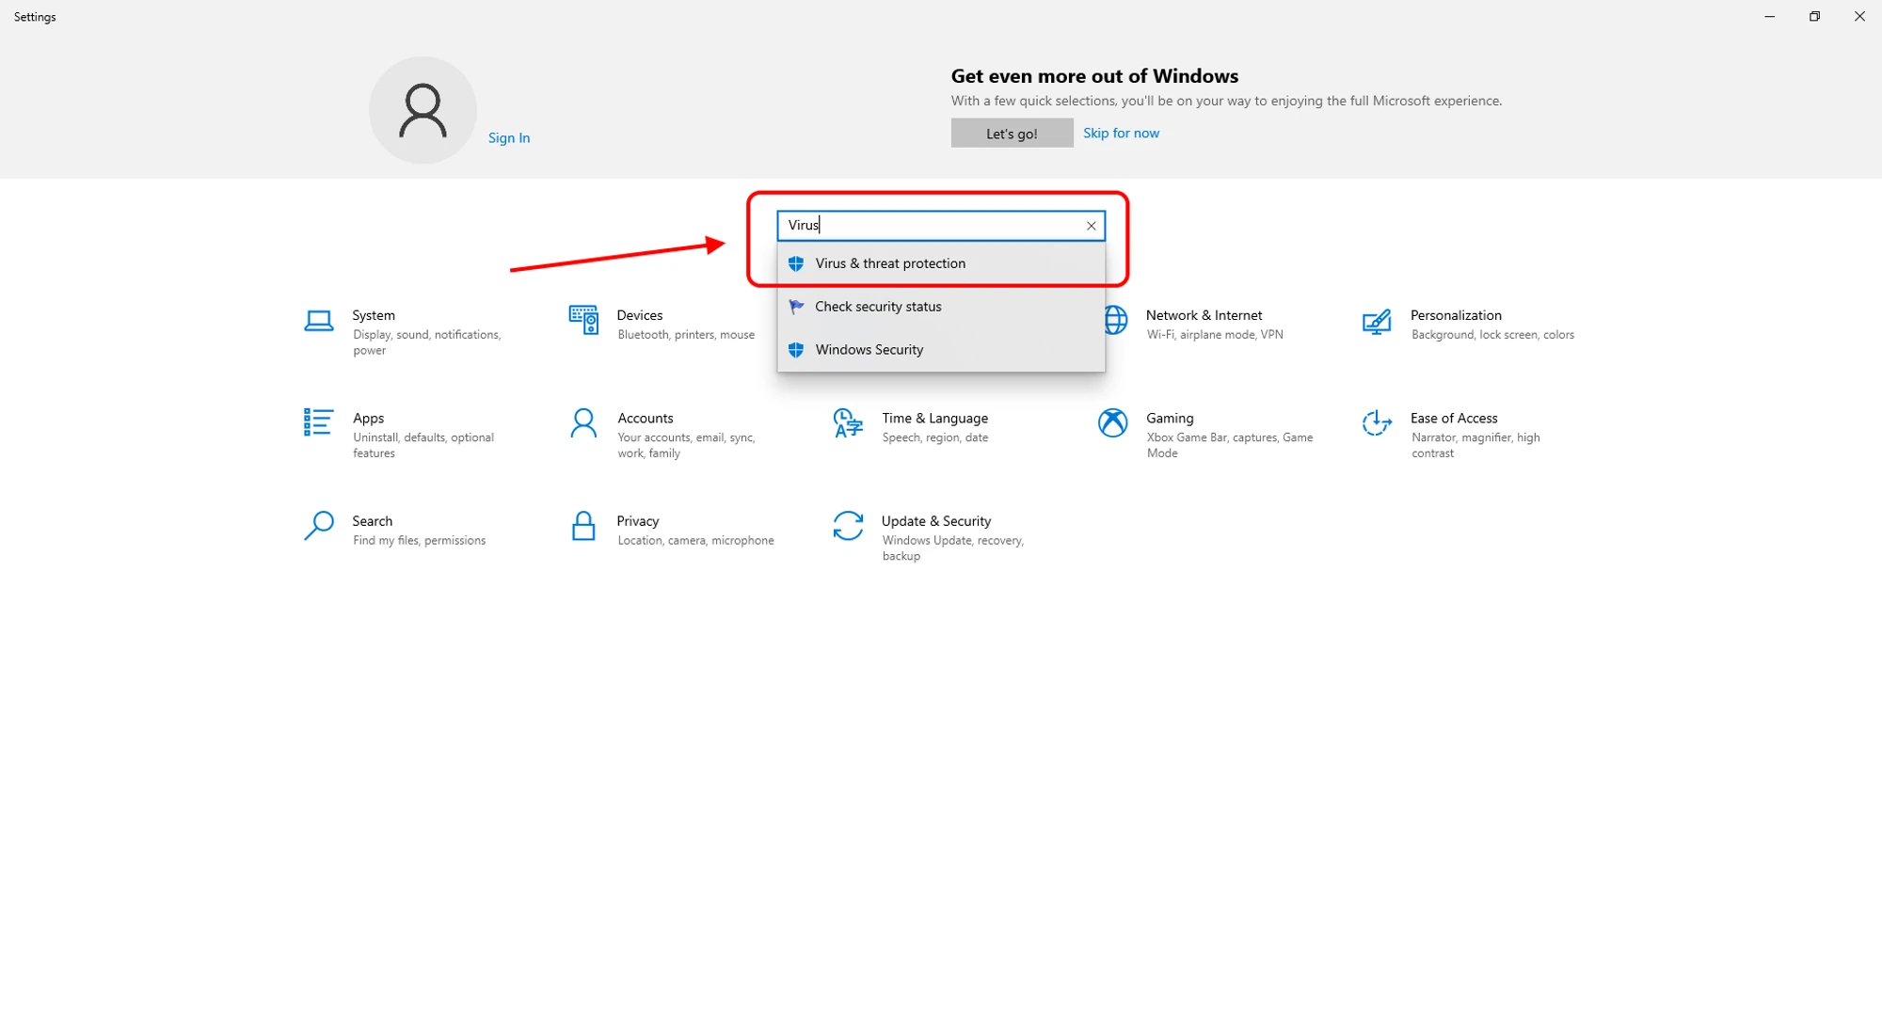Viewport: 1882px width, 1016px height.
Task: Click the Personalization paintbrush icon
Action: [x=1377, y=322]
